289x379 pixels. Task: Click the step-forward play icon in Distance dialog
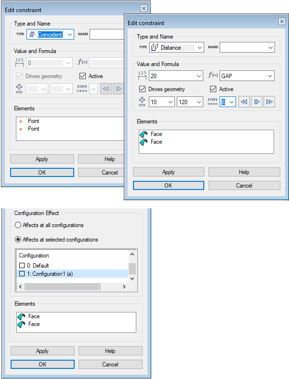[x=257, y=102]
